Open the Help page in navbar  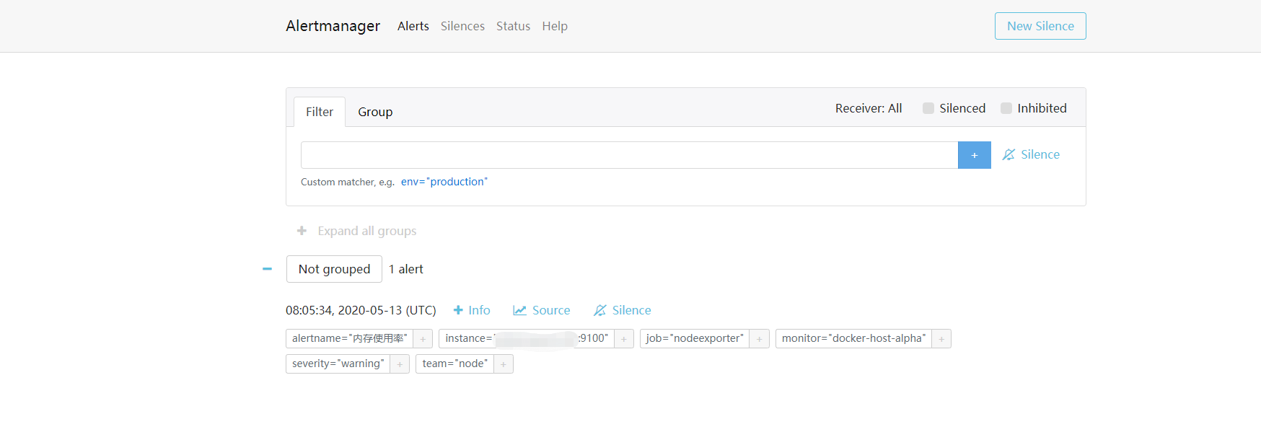555,26
